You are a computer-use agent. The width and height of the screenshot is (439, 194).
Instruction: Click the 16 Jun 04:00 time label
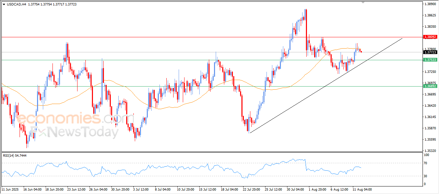[x=33, y=189]
